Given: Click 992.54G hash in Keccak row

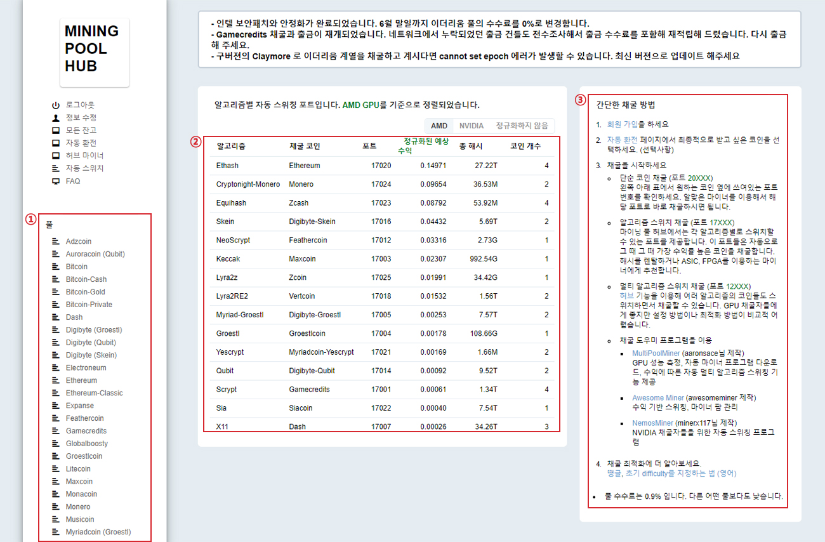Looking at the screenshot, I should tap(484, 259).
